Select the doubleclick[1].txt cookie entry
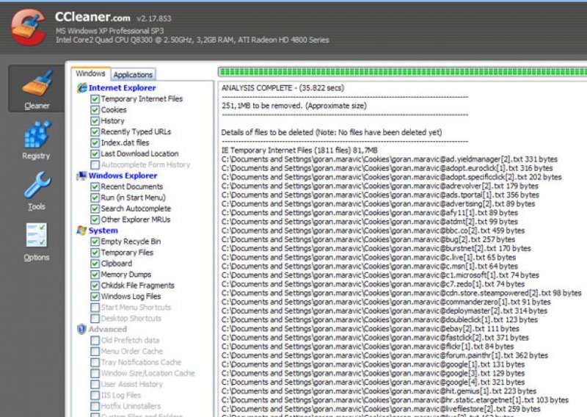 tap(379, 319)
